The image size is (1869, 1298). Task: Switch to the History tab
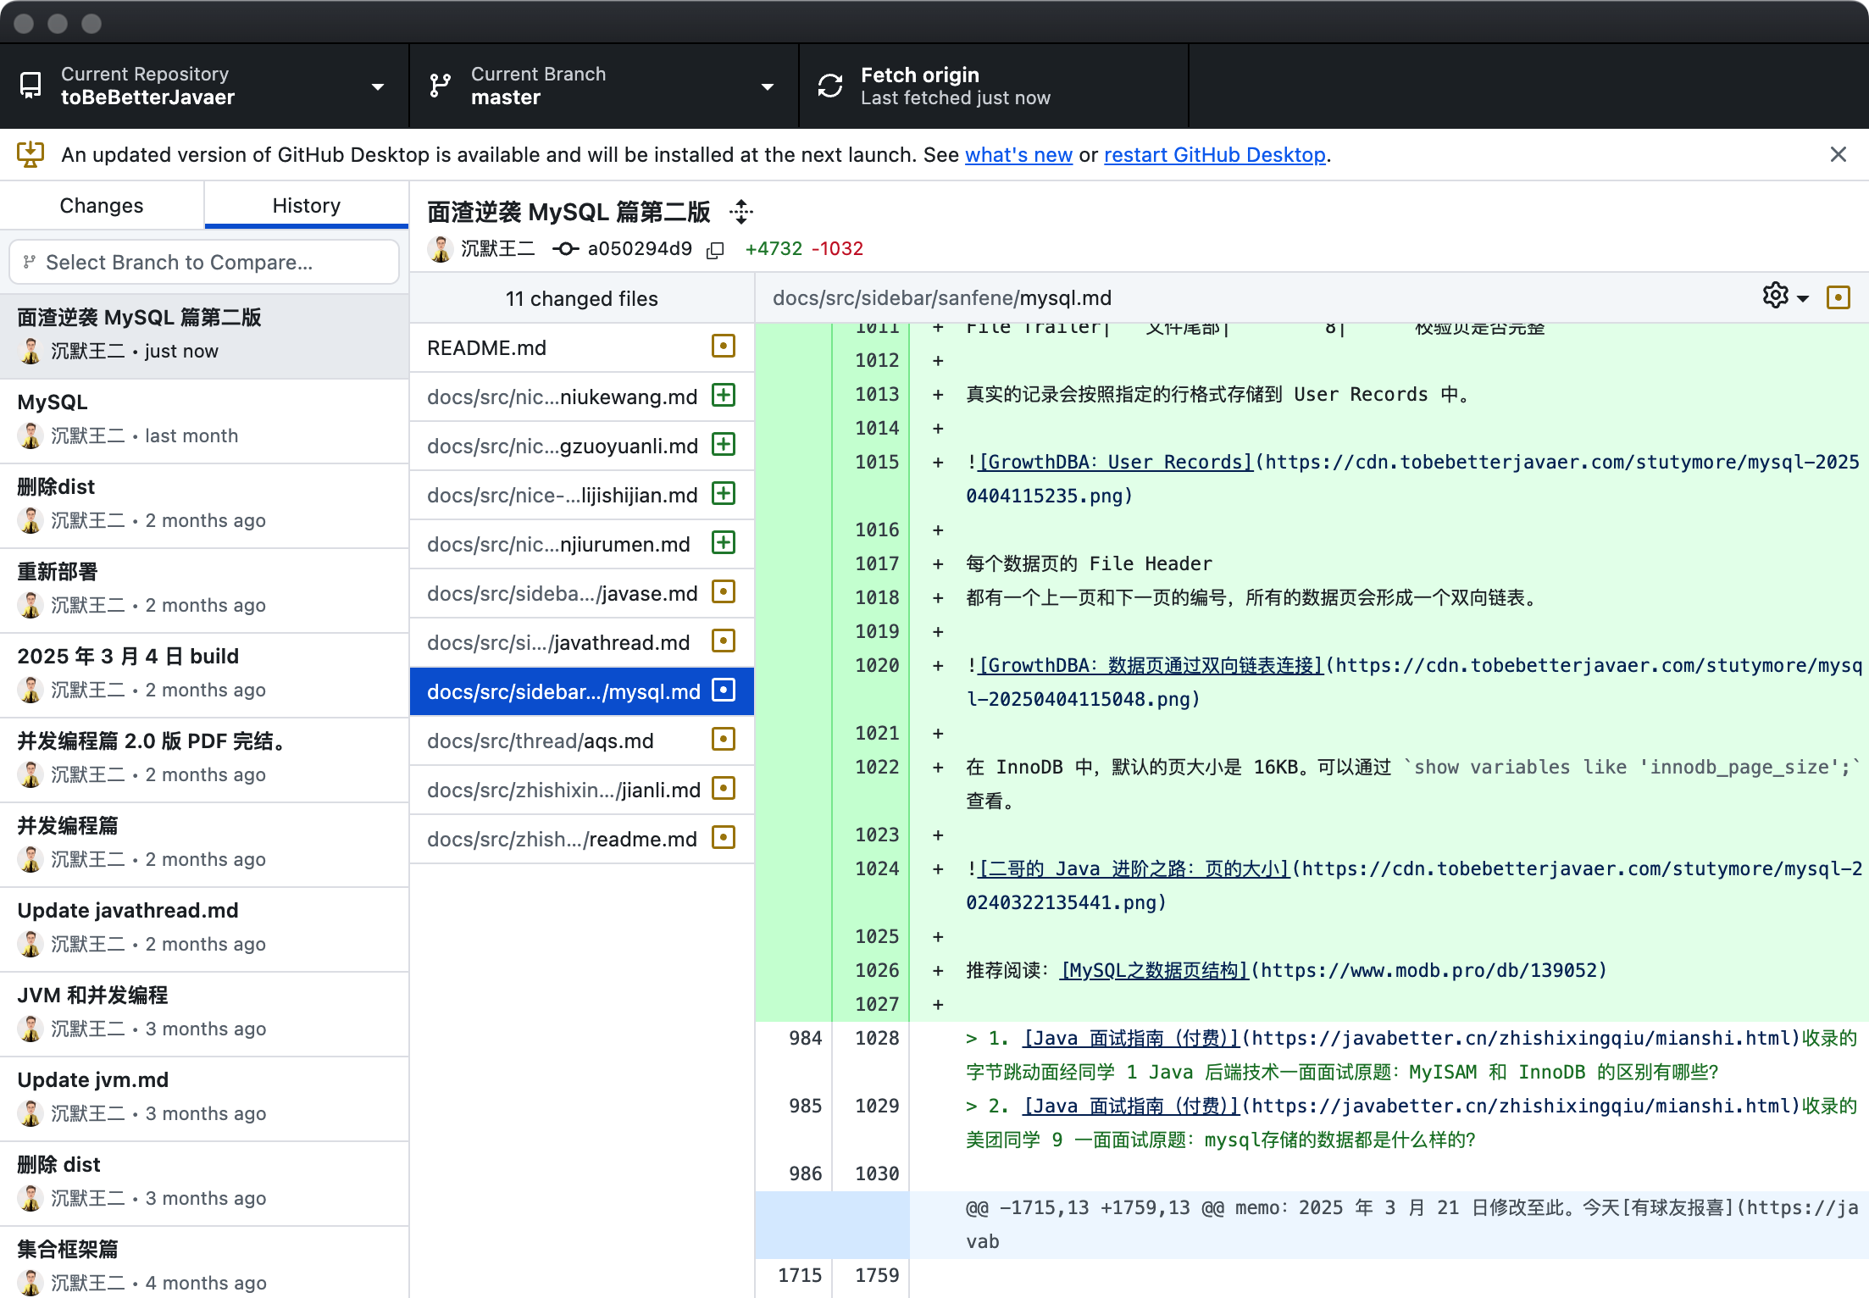[x=306, y=205]
